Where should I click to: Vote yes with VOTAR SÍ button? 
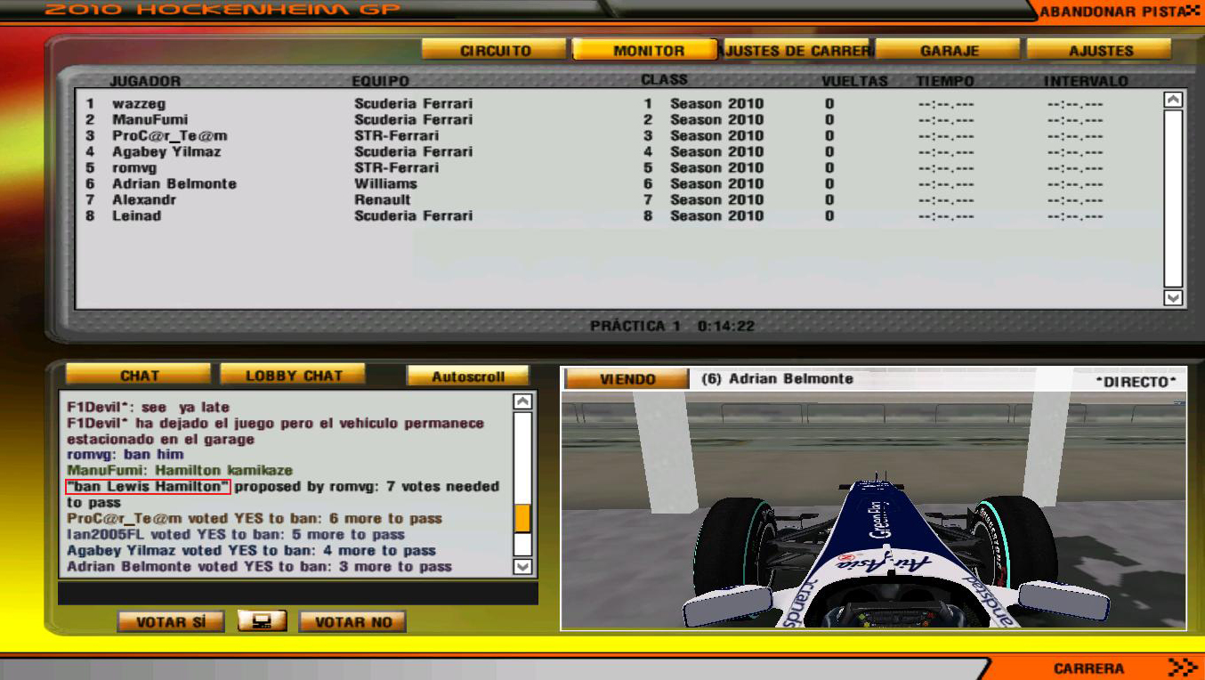[170, 622]
